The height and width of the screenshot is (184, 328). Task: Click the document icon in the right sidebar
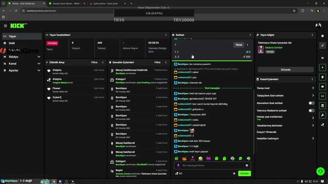point(322,77)
